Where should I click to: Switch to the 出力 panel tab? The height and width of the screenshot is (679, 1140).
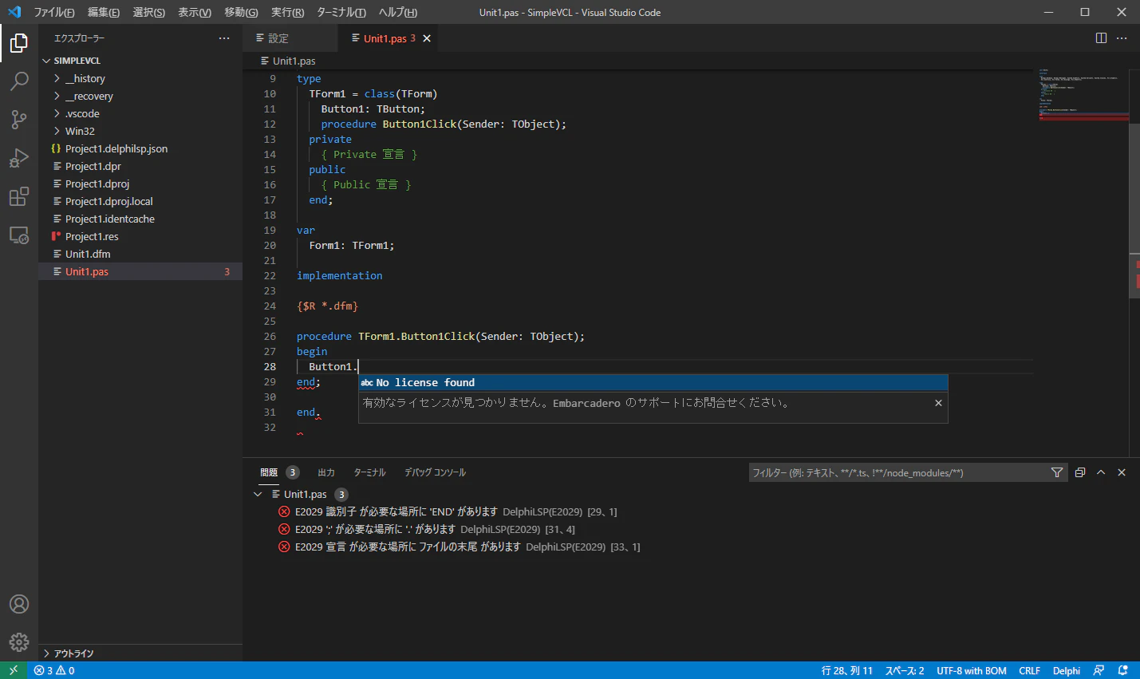click(x=326, y=472)
